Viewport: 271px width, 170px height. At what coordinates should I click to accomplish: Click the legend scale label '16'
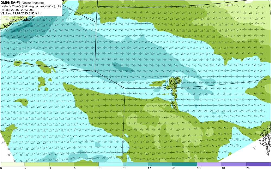pyautogui.click(x=199, y=168)
